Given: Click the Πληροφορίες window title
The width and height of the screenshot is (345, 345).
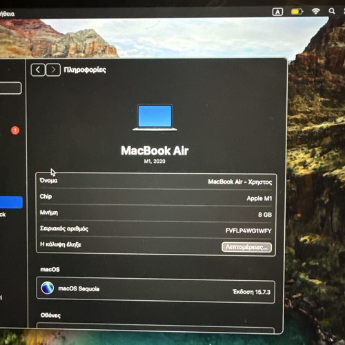Looking at the screenshot, I should click(85, 70).
